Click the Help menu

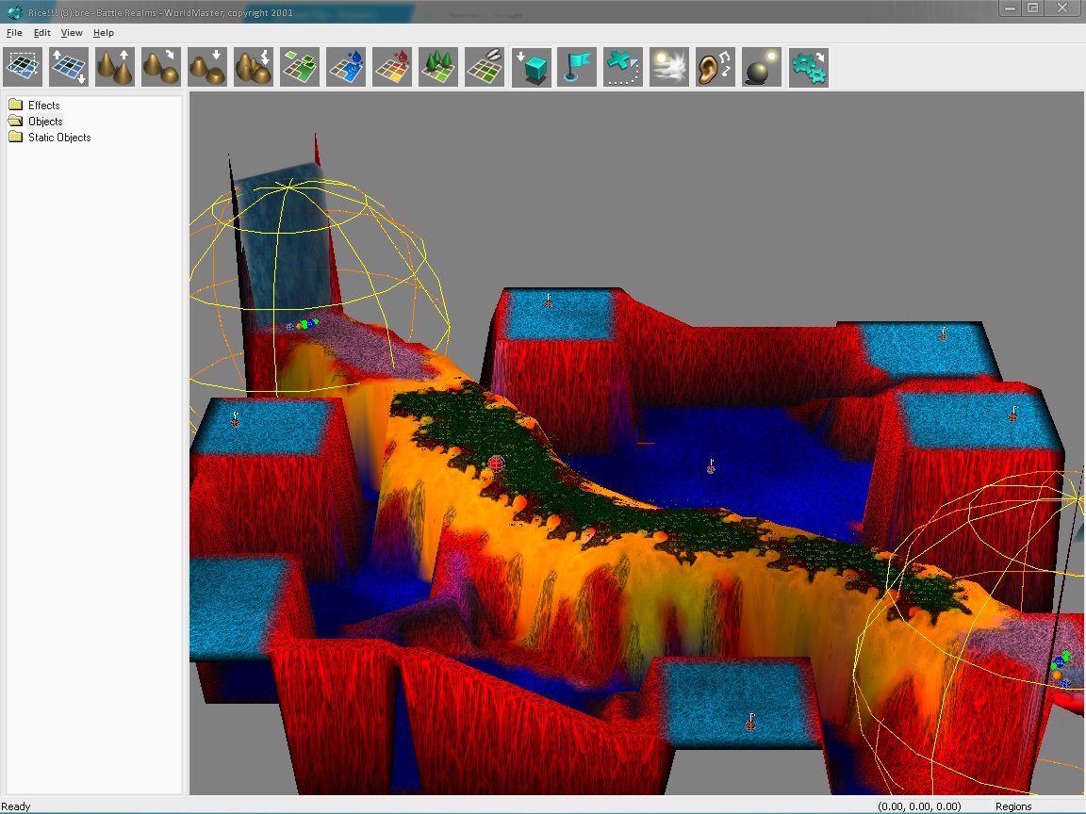click(x=103, y=33)
